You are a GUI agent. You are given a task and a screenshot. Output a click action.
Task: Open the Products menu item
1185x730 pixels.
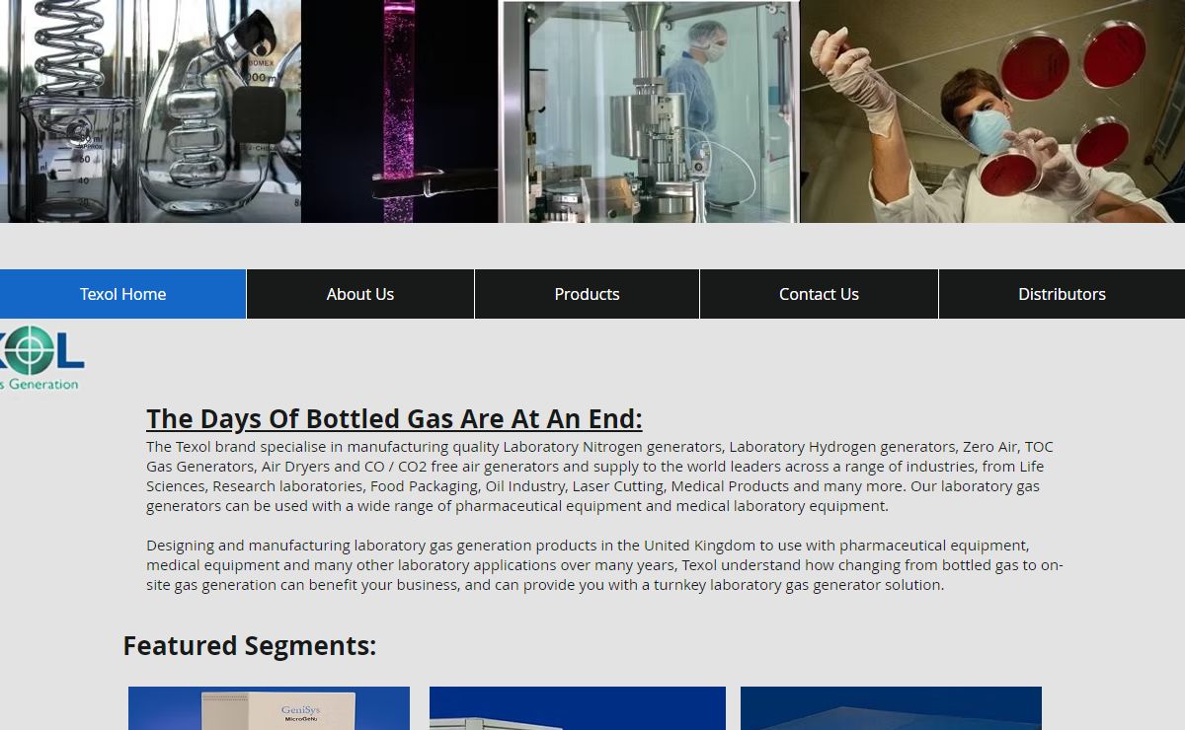coord(587,294)
